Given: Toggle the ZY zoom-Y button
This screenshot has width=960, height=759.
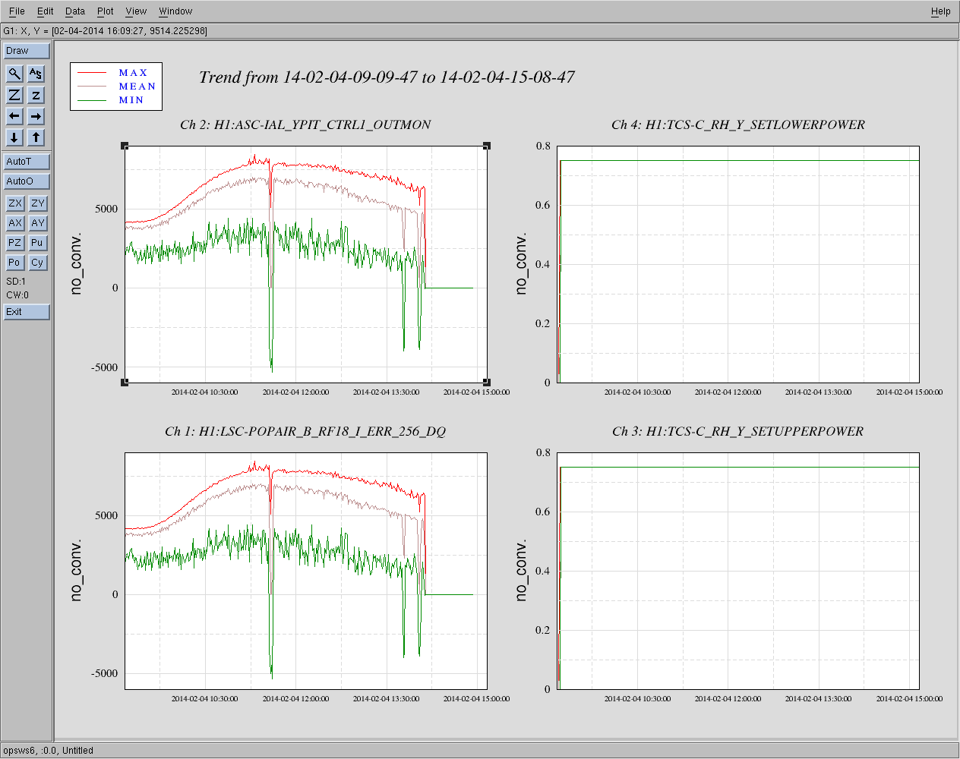Looking at the screenshot, I should point(38,203).
